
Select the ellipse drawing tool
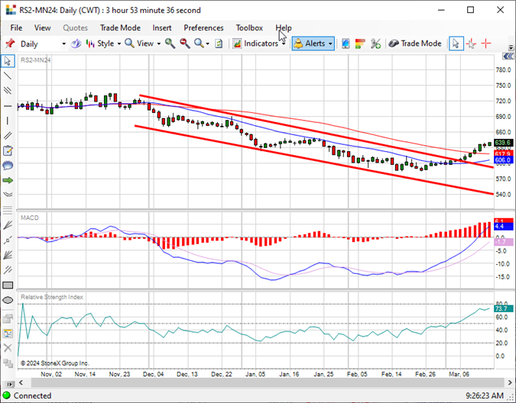point(8,300)
